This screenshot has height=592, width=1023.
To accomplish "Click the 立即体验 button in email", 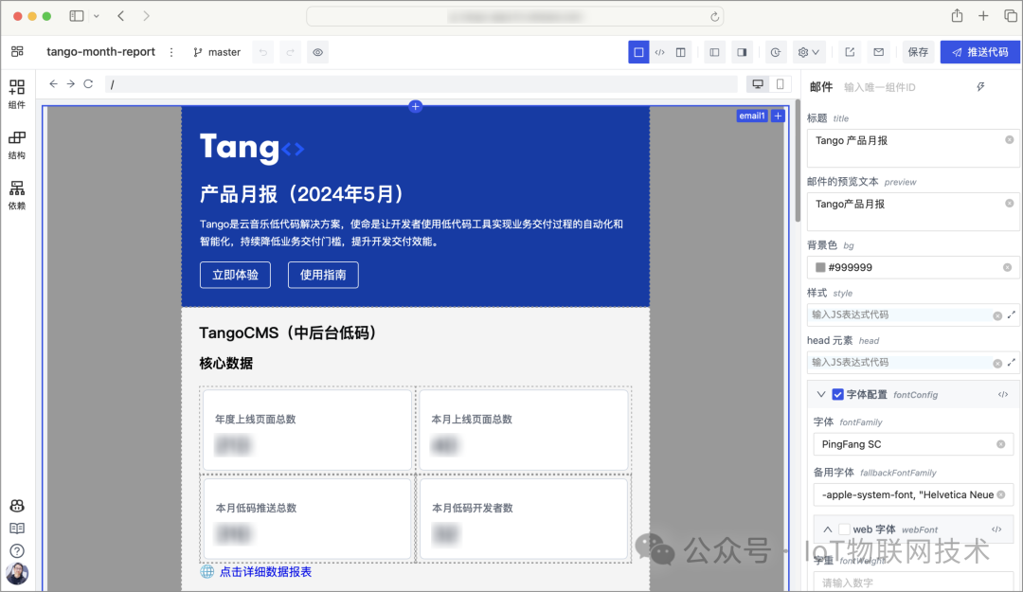I will click(236, 275).
